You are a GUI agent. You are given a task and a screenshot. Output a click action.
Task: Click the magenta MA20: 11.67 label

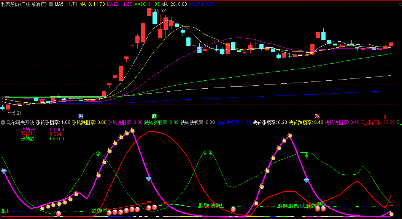click(x=119, y=4)
